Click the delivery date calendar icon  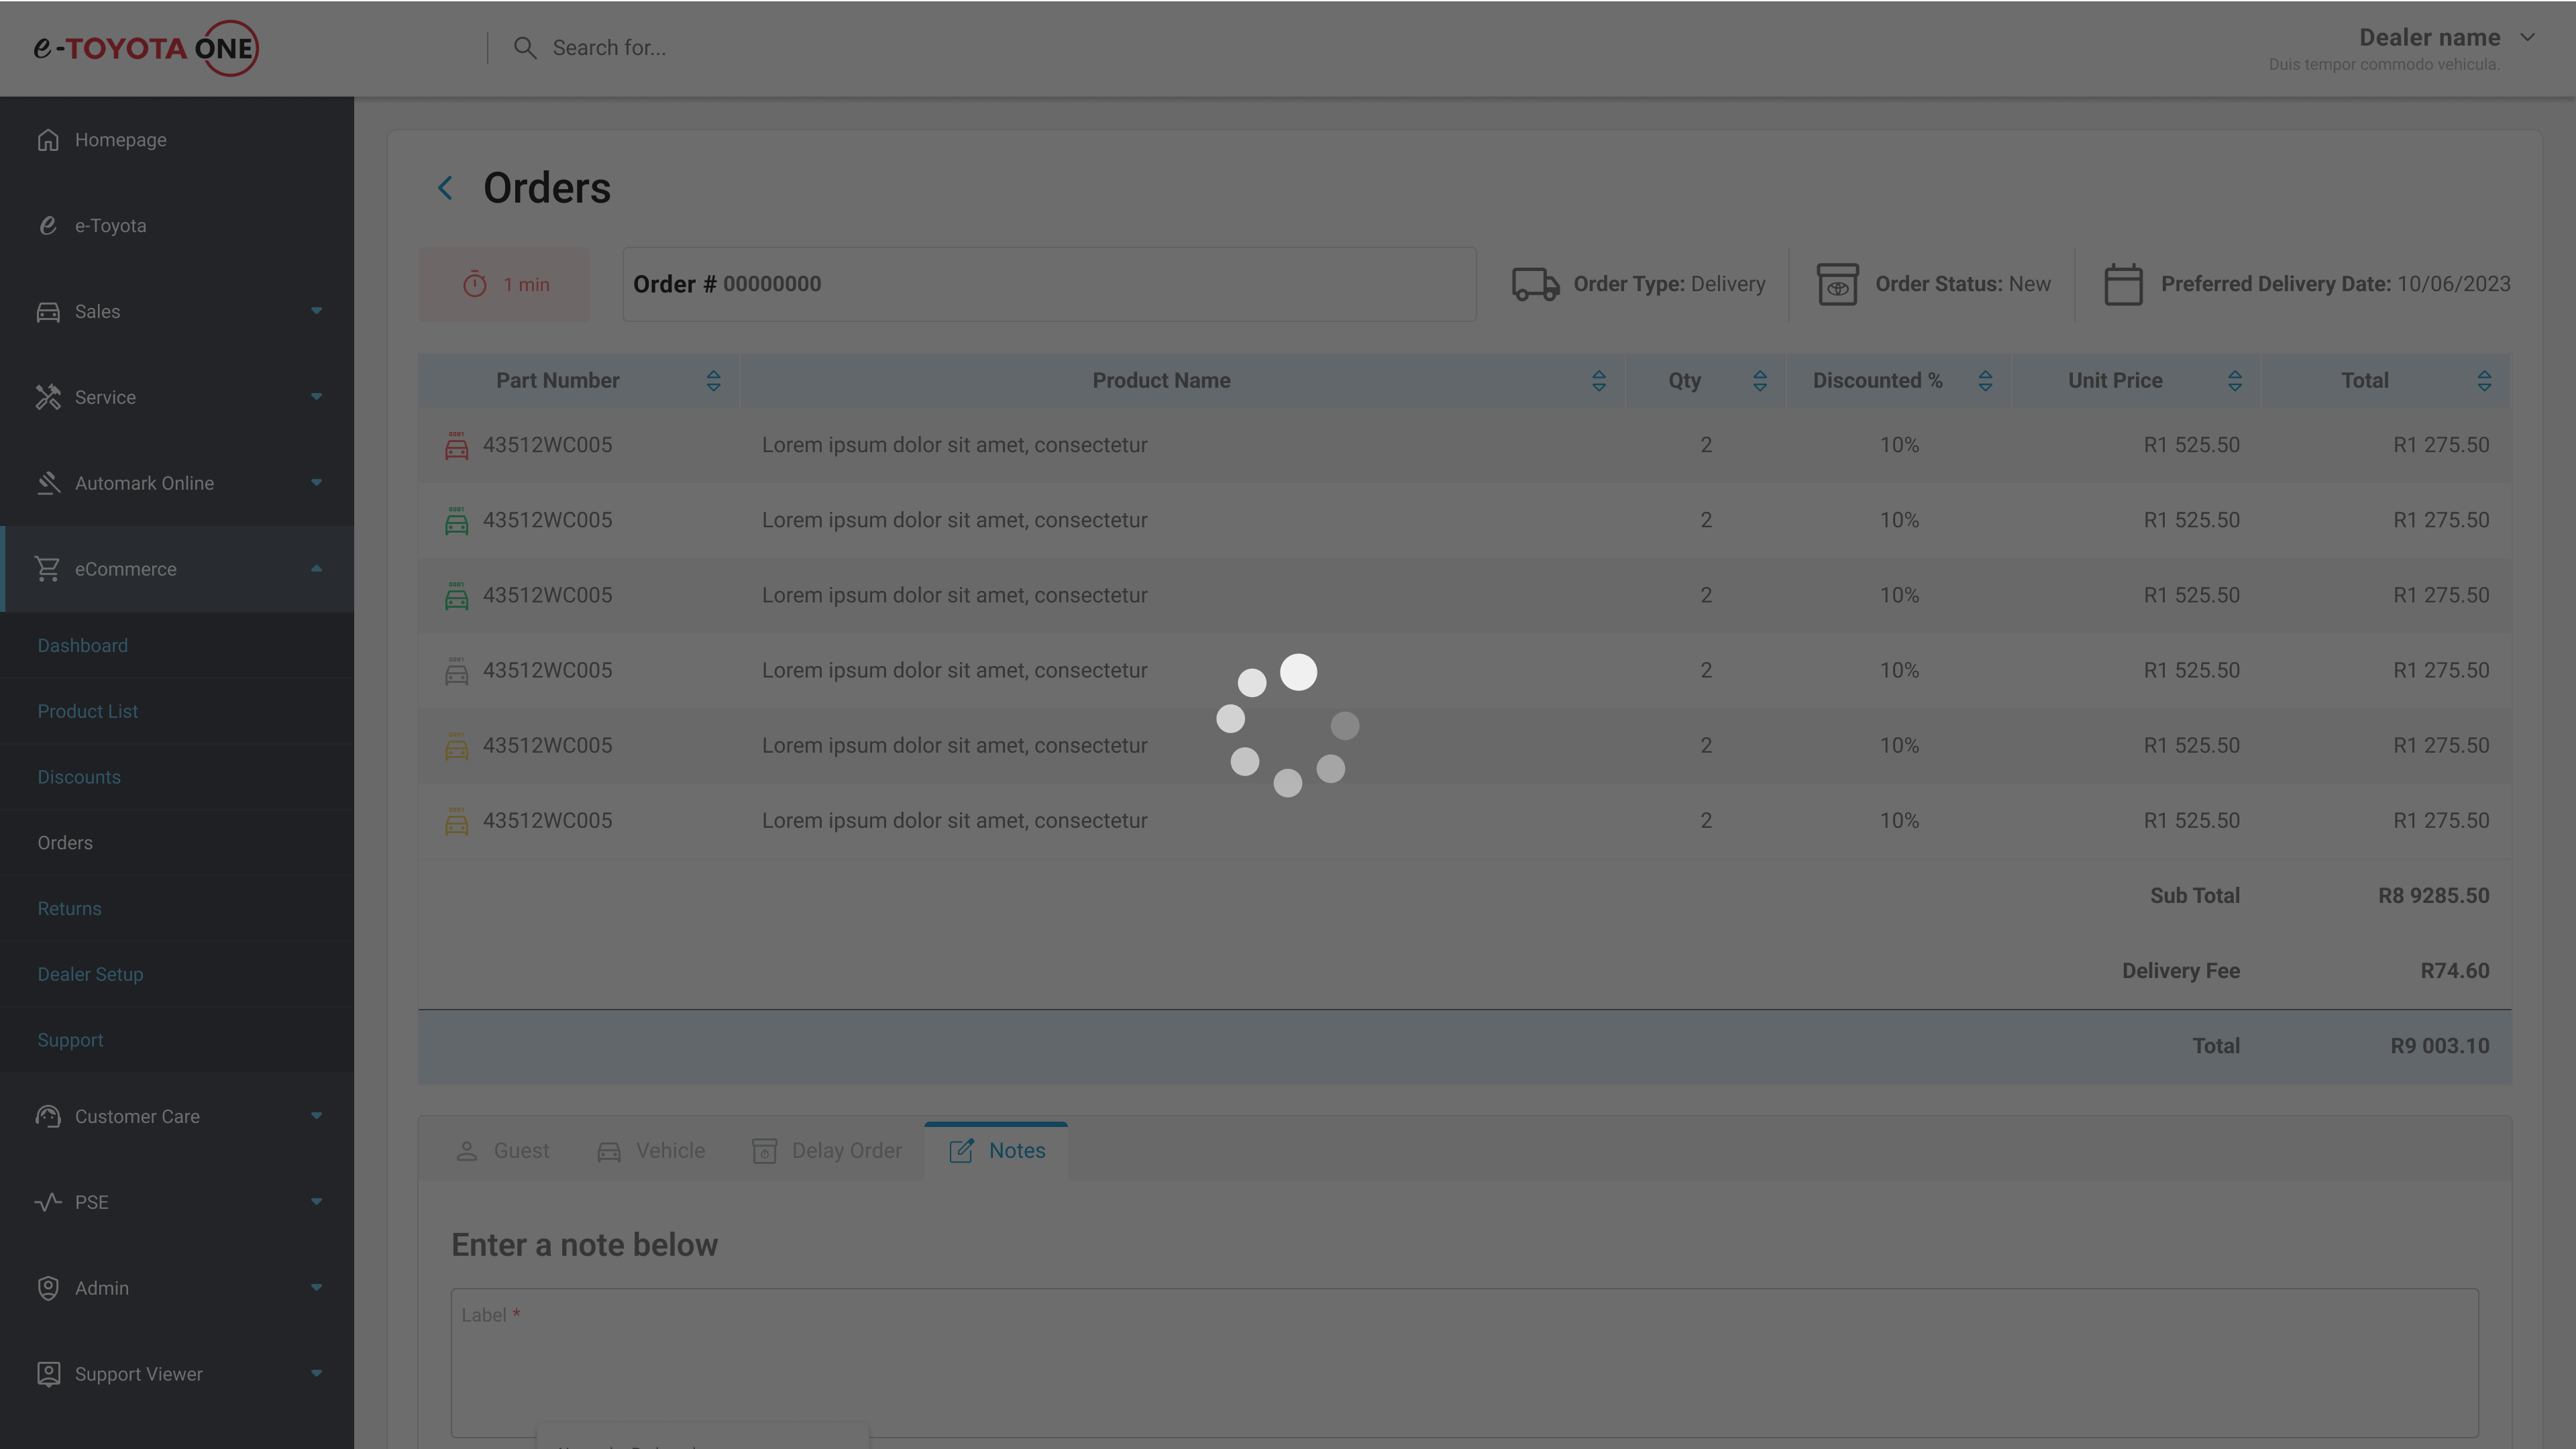pyautogui.click(x=2123, y=285)
